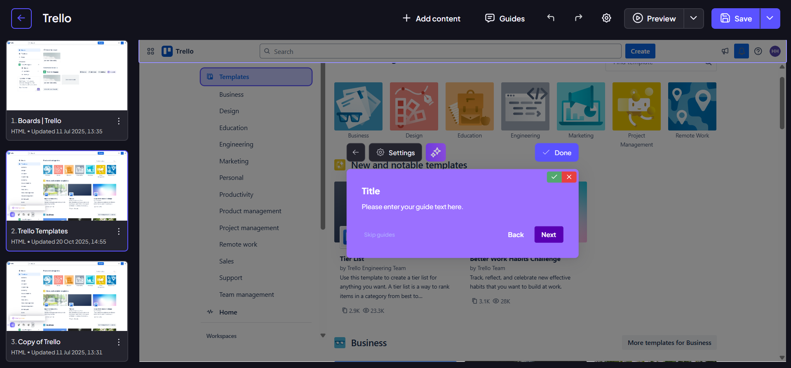Open the Marketing category tile icon
The width and height of the screenshot is (791, 368).
point(581,106)
